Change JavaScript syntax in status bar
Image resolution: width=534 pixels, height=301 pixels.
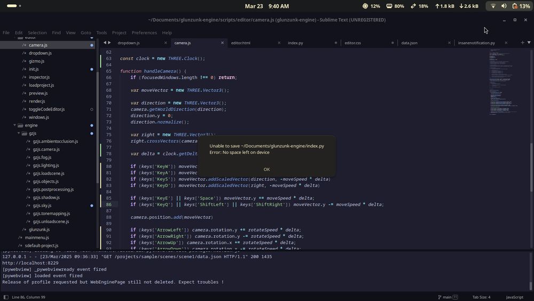[514, 297]
